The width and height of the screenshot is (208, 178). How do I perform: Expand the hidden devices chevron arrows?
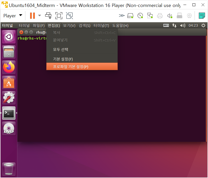122,16
